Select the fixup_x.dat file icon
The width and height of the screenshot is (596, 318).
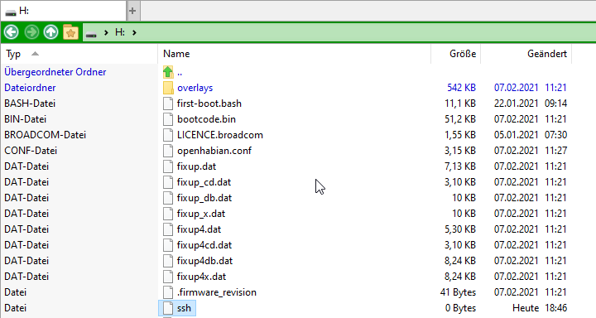coord(168,214)
